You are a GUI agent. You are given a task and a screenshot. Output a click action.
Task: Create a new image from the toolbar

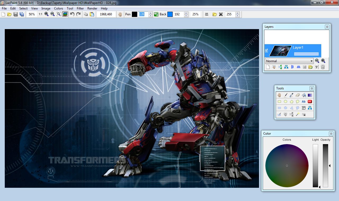coord(3,14)
